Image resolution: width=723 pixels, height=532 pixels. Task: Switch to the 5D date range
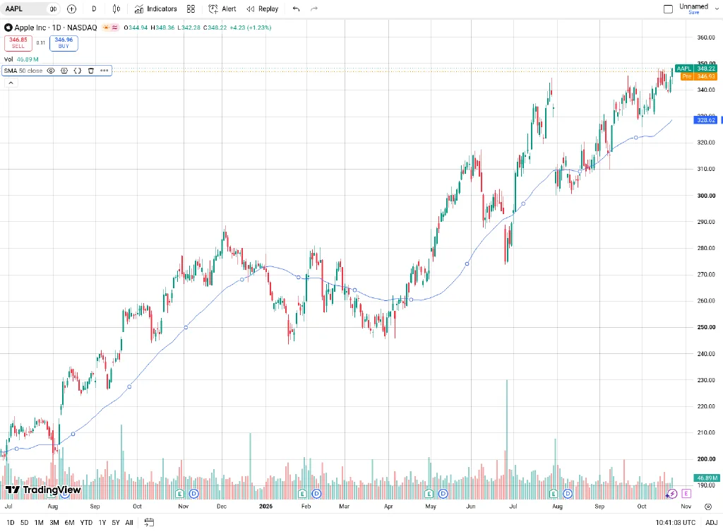click(25, 522)
